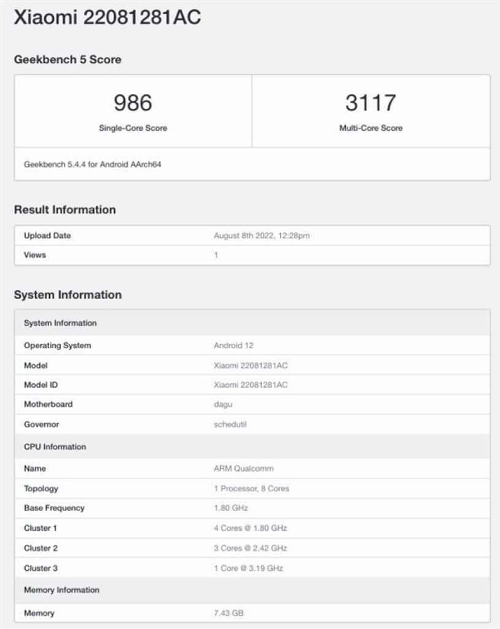Click the Topology value 1 Processor, 8 Cores

251,489
